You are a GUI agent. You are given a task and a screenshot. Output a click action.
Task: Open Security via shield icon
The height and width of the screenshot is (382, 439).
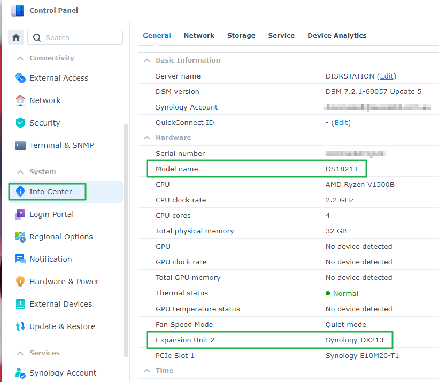point(20,123)
